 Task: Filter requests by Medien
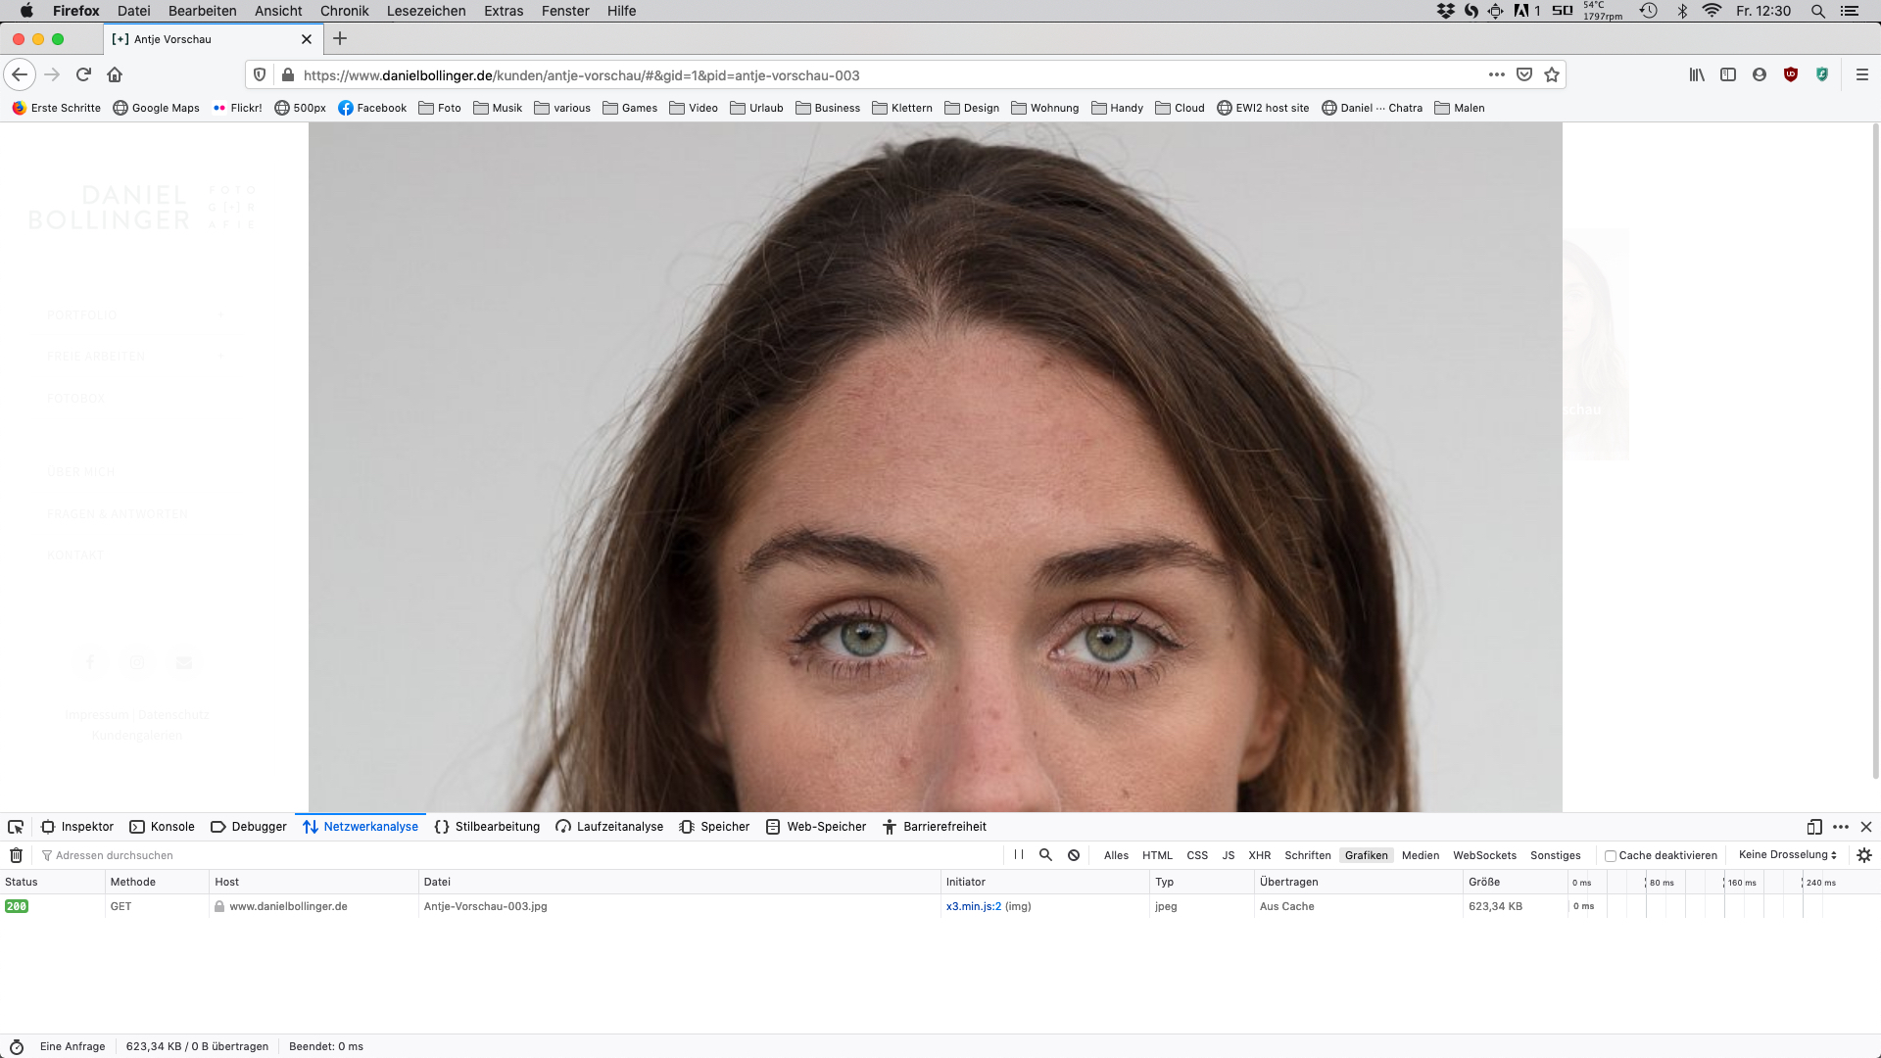(1420, 855)
